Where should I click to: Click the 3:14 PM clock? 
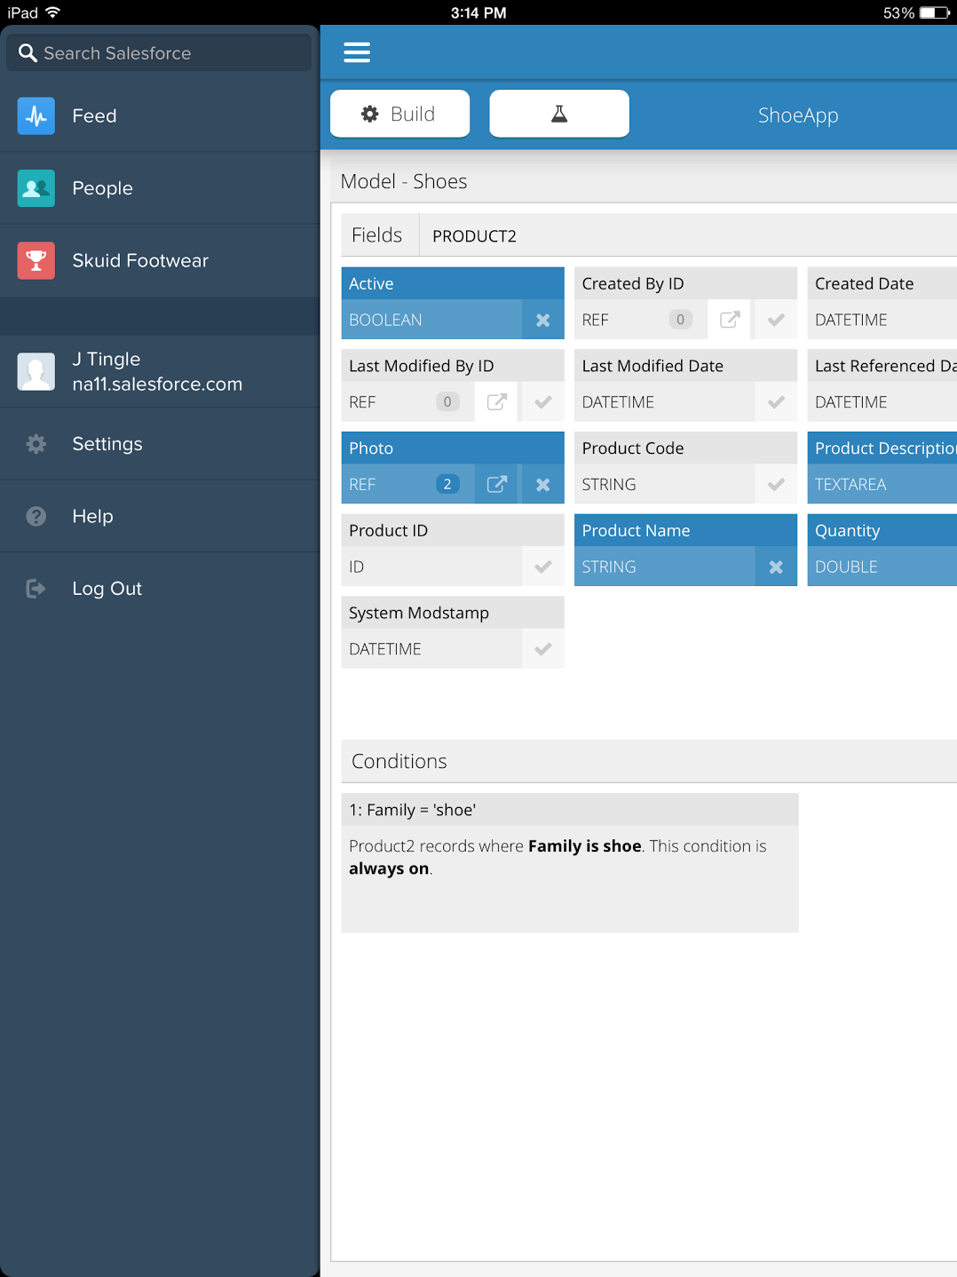point(478,12)
